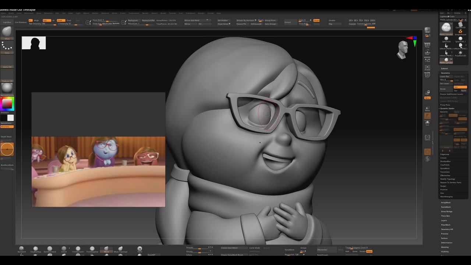471x265 pixels.
Task: Open the material sphere selector
Action: tap(7, 89)
